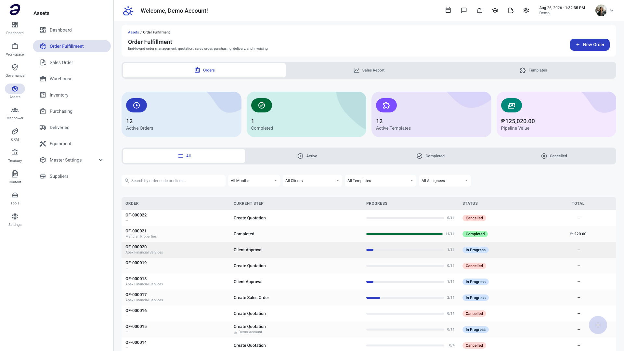
Task: Open the chat messages icon
Action: point(464,10)
